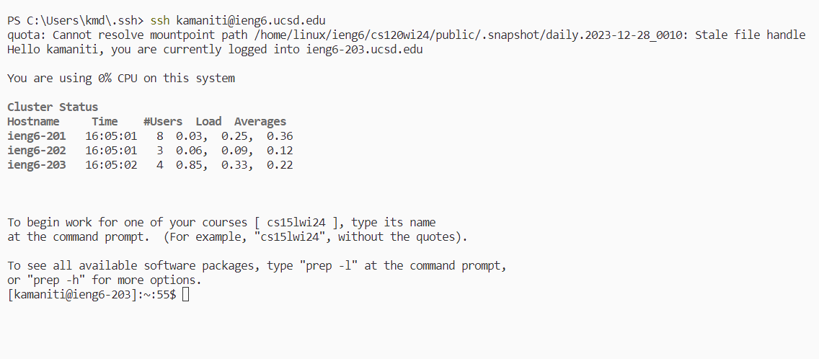This screenshot has width=819, height=359.
Task: Click the ieng6-203 hostname in cluster table
Action: point(37,165)
